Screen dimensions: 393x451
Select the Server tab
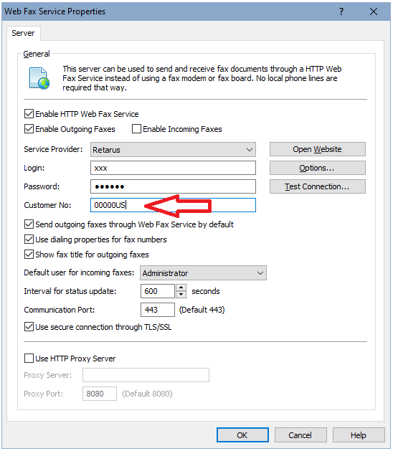[23, 33]
